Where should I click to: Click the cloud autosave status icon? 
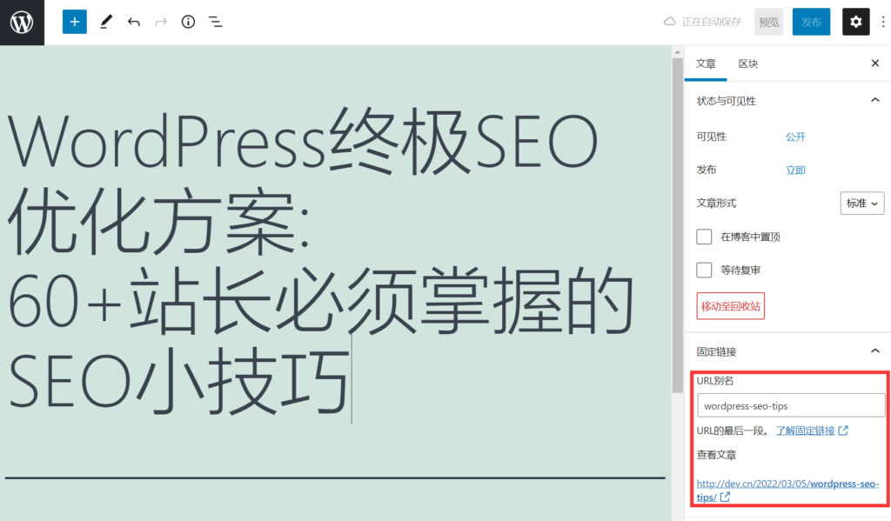(x=670, y=22)
